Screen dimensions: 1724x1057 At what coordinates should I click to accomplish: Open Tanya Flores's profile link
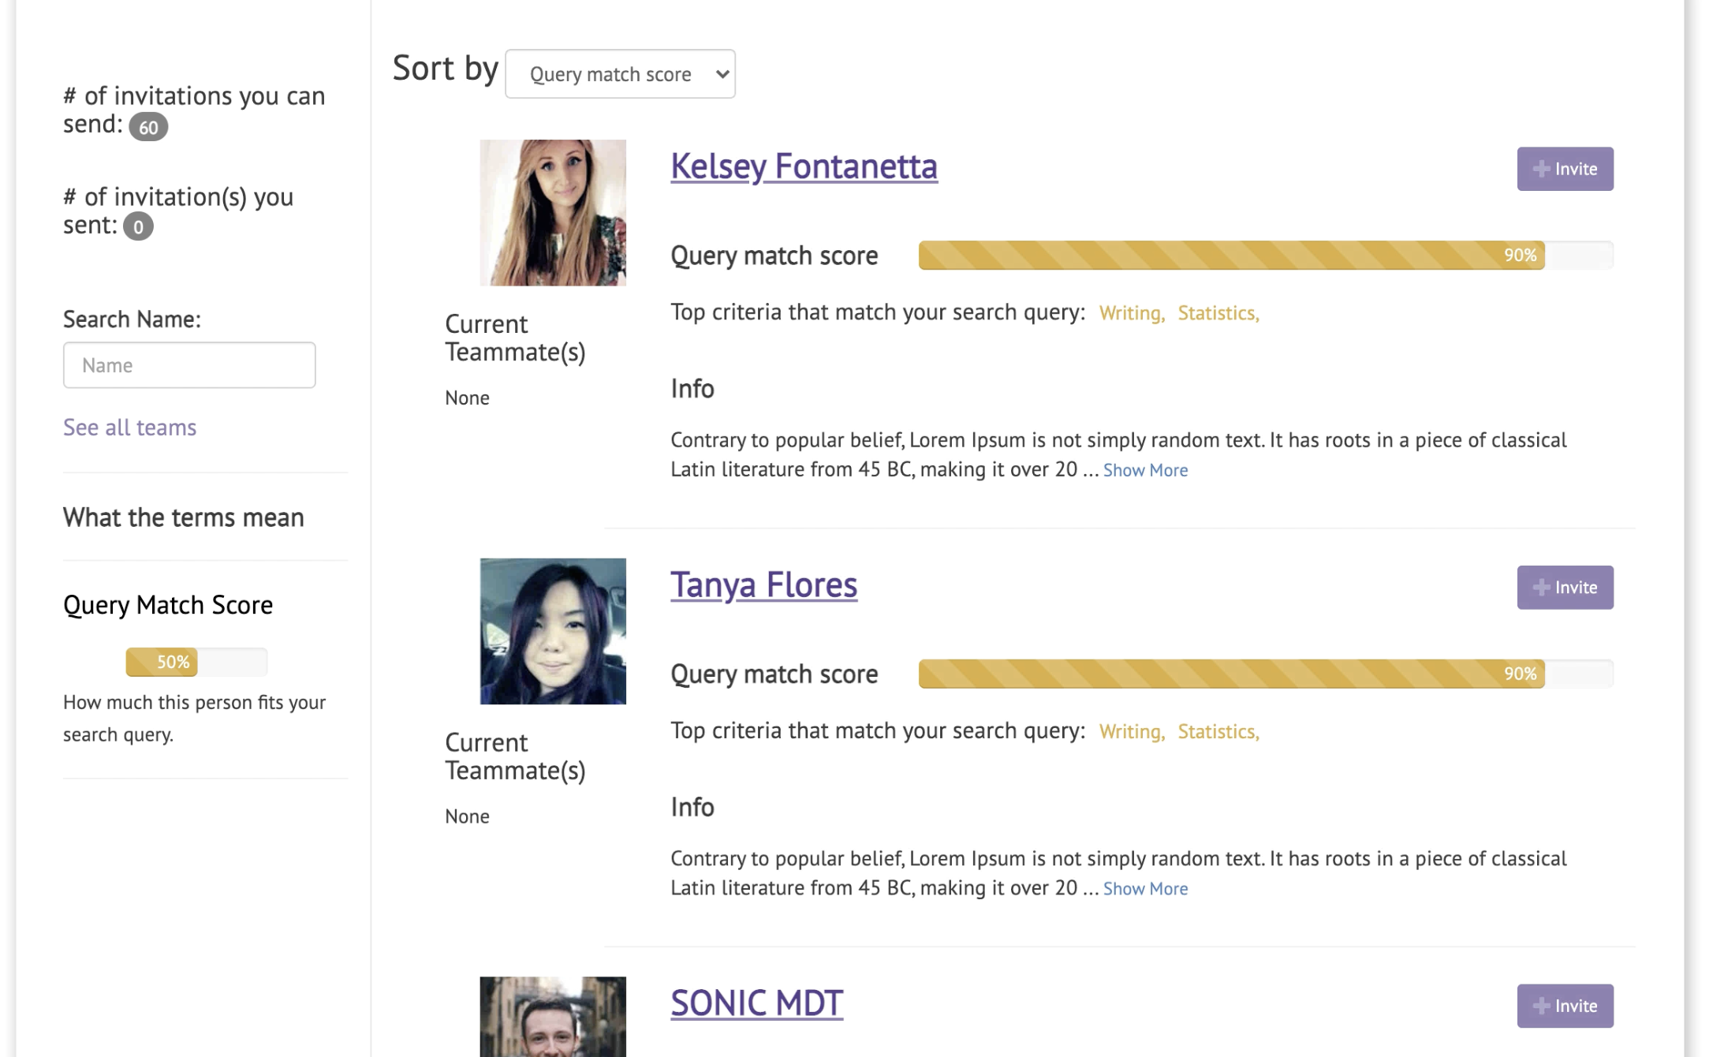763,585
